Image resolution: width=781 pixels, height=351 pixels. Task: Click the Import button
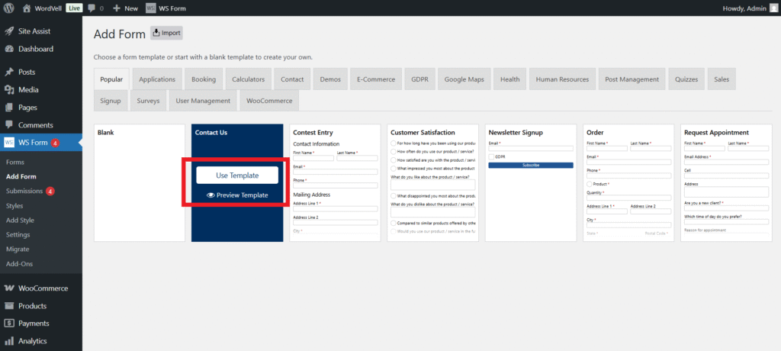click(x=166, y=33)
